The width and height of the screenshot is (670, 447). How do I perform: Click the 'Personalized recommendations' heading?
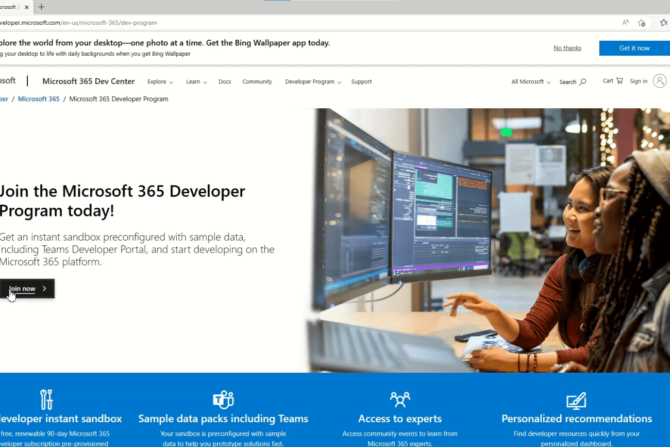[x=577, y=419]
